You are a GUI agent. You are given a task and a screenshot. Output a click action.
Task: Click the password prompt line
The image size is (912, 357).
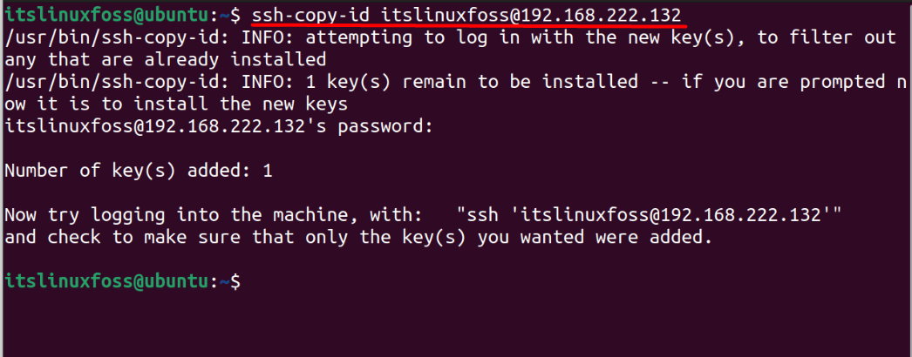pos(219,126)
